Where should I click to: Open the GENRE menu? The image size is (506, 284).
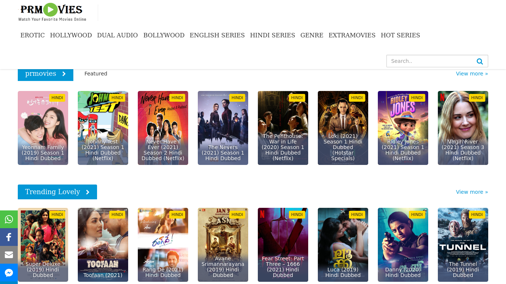pos(312,35)
